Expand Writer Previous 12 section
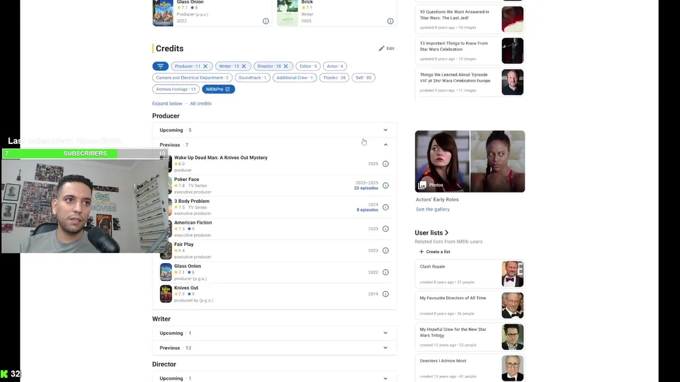Viewport: 680px width, 382px height. coord(274,348)
